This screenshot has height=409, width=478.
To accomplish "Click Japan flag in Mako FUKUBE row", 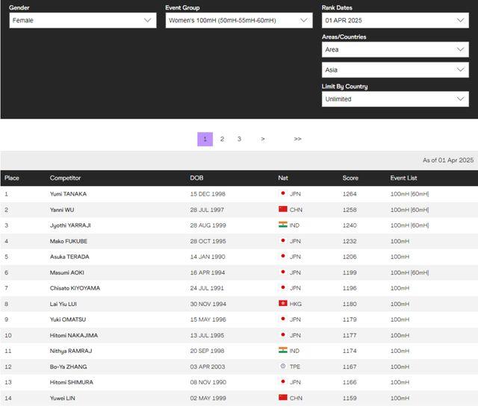I will pyautogui.click(x=283, y=240).
